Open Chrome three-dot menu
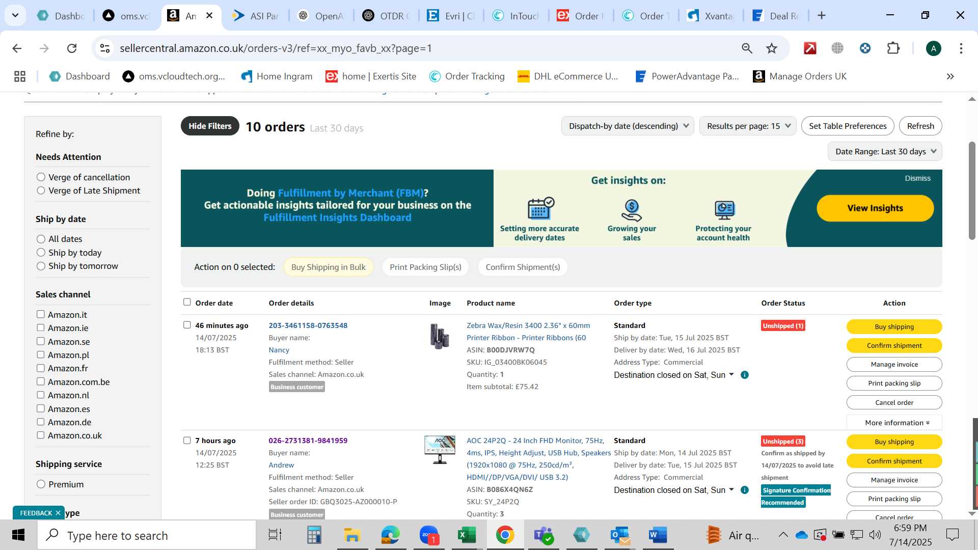 961,48
